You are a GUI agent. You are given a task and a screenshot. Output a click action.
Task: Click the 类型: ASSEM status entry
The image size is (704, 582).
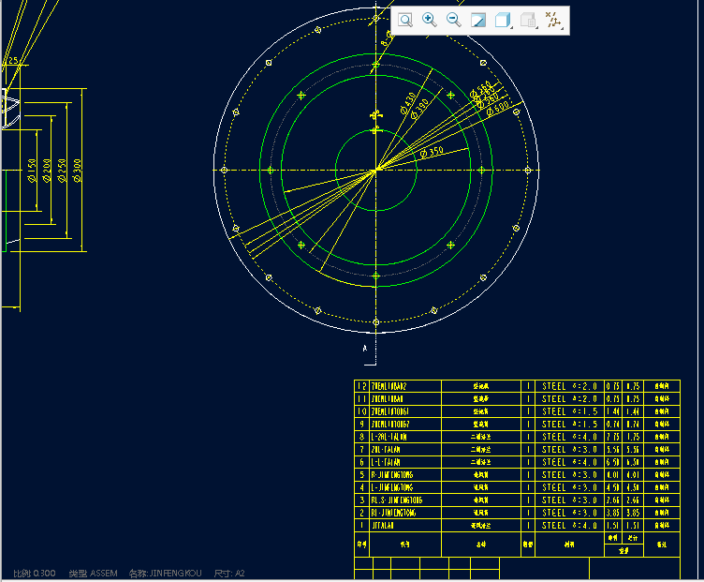(x=93, y=573)
